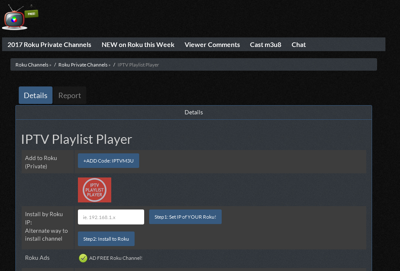Open the Chat menu item
The width and height of the screenshot is (400, 271).
[298, 44]
